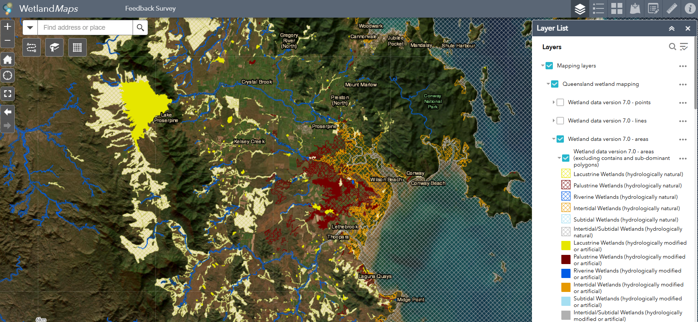This screenshot has width=698, height=322.
Task: Click the My Location crosshair button
Action: pyautogui.click(x=8, y=76)
